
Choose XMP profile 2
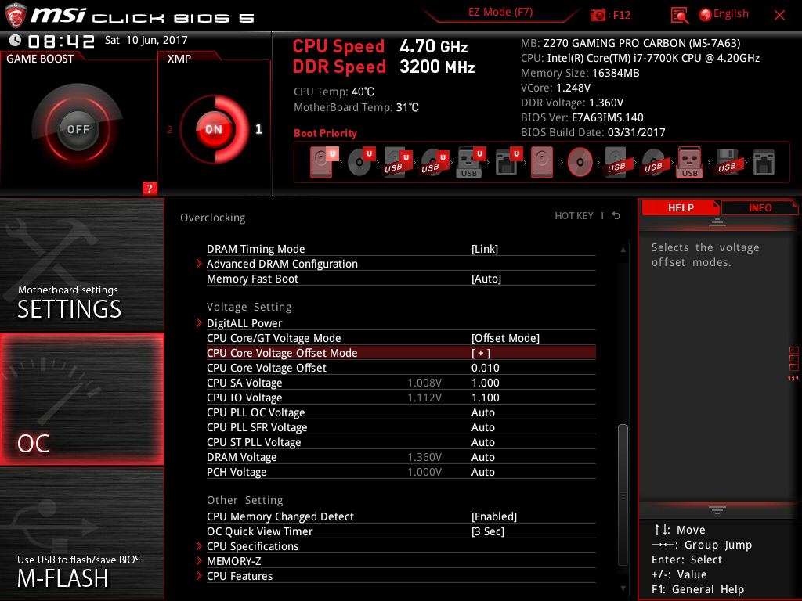[x=169, y=129]
